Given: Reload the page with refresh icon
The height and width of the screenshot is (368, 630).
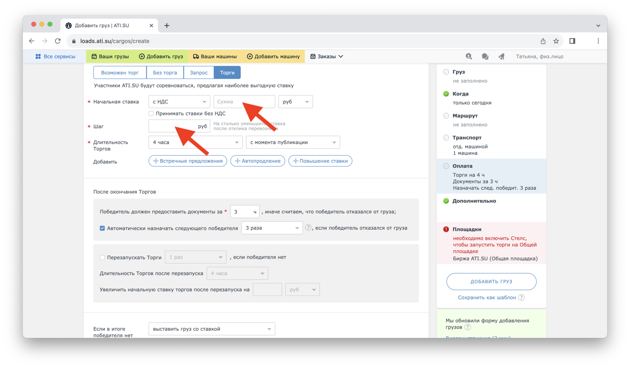Looking at the screenshot, I should (58, 41).
